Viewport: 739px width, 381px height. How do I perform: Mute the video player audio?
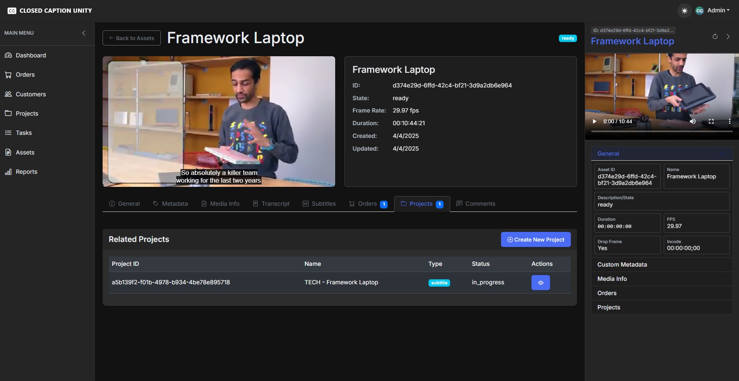[x=692, y=121]
